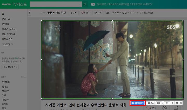Edit the capture height field 486
Viewport: 187px width, 110px height.
[167, 103]
